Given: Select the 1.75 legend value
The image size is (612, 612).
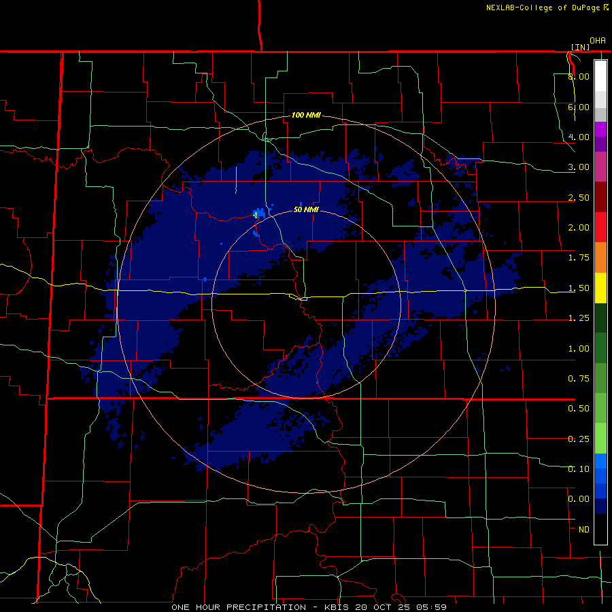Looking at the screenshot, I should (x=579, y=258).
